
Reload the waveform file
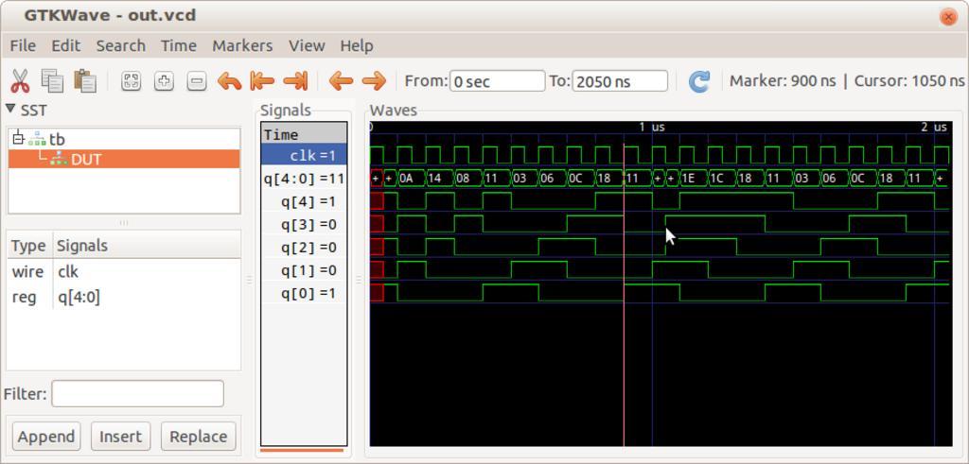(698, 81)
